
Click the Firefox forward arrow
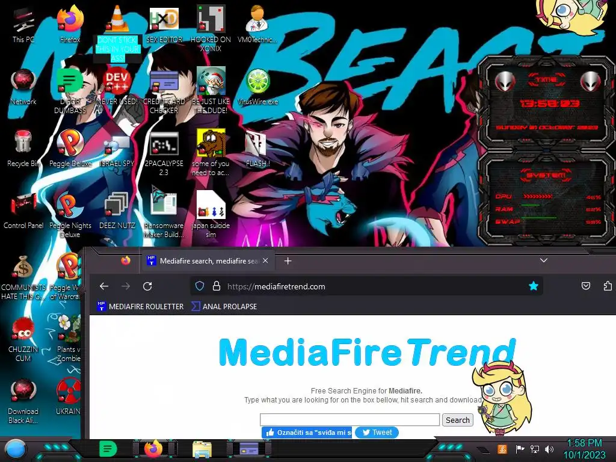pos(126,286)
